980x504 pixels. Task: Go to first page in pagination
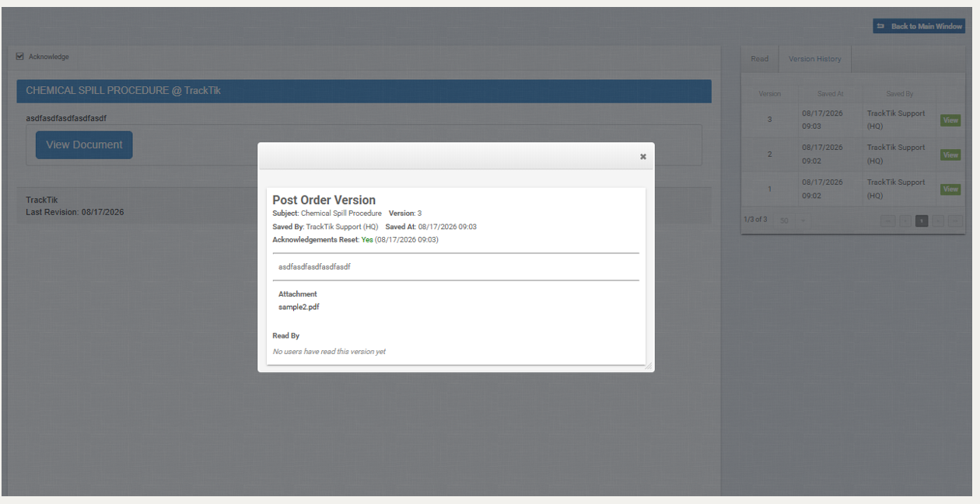coord(888,221)
